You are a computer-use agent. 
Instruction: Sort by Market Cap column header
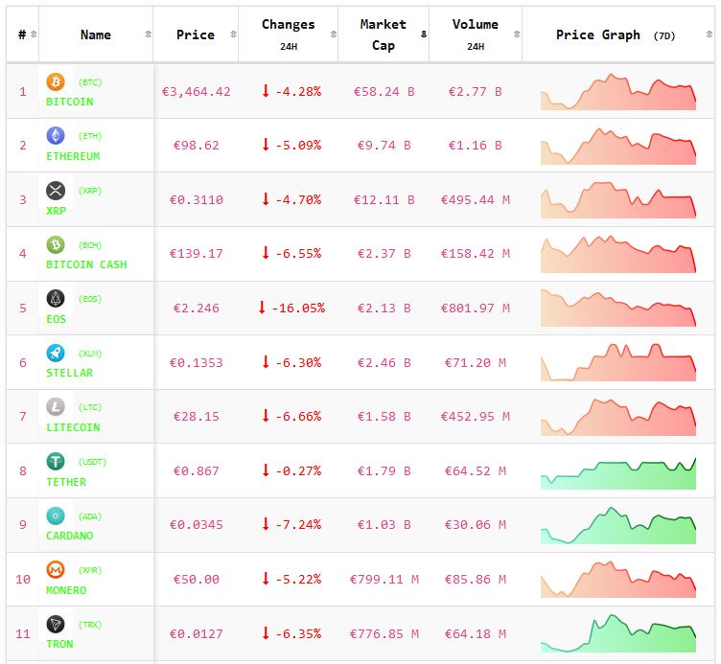384,34
